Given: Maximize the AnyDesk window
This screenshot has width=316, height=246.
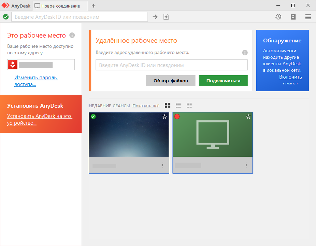Looking at the screenshot, I should click(293, 6).
